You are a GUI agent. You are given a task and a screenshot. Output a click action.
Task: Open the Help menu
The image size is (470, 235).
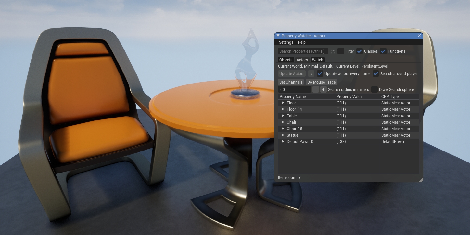(x=301, y=42)
